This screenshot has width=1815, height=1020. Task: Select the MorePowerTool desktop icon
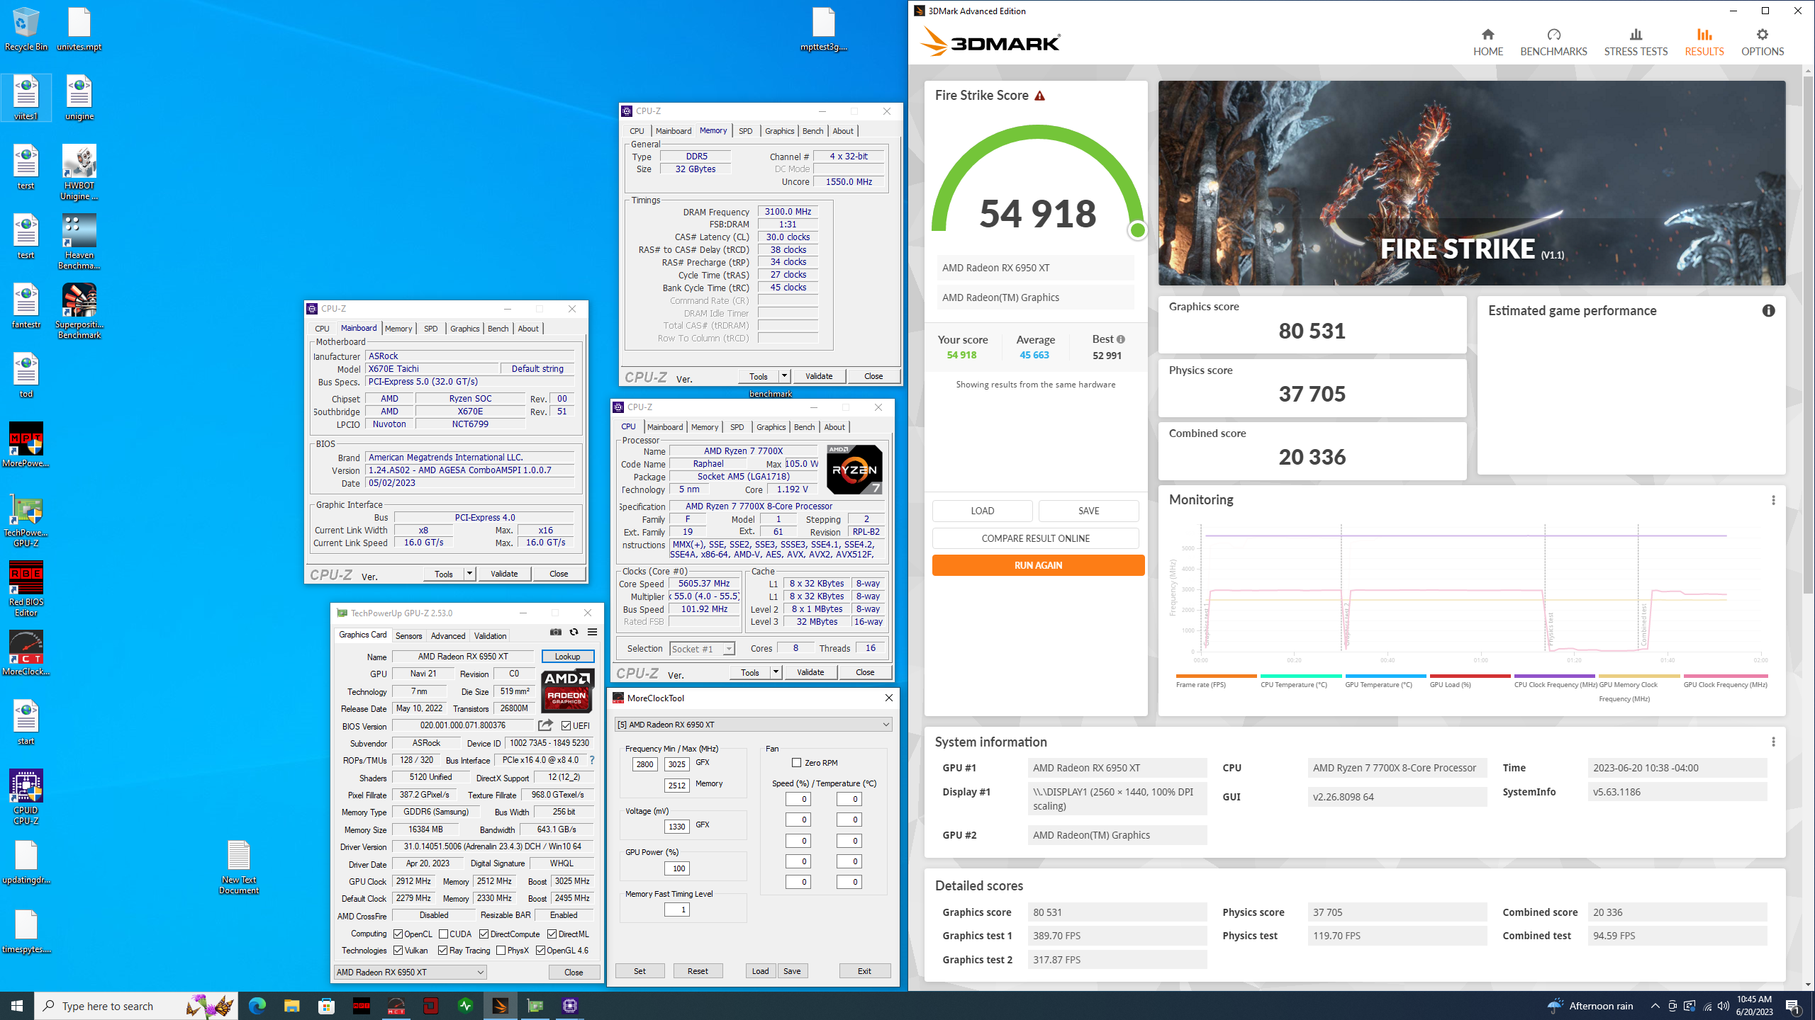pyautogui.click(x=26, y=445)
